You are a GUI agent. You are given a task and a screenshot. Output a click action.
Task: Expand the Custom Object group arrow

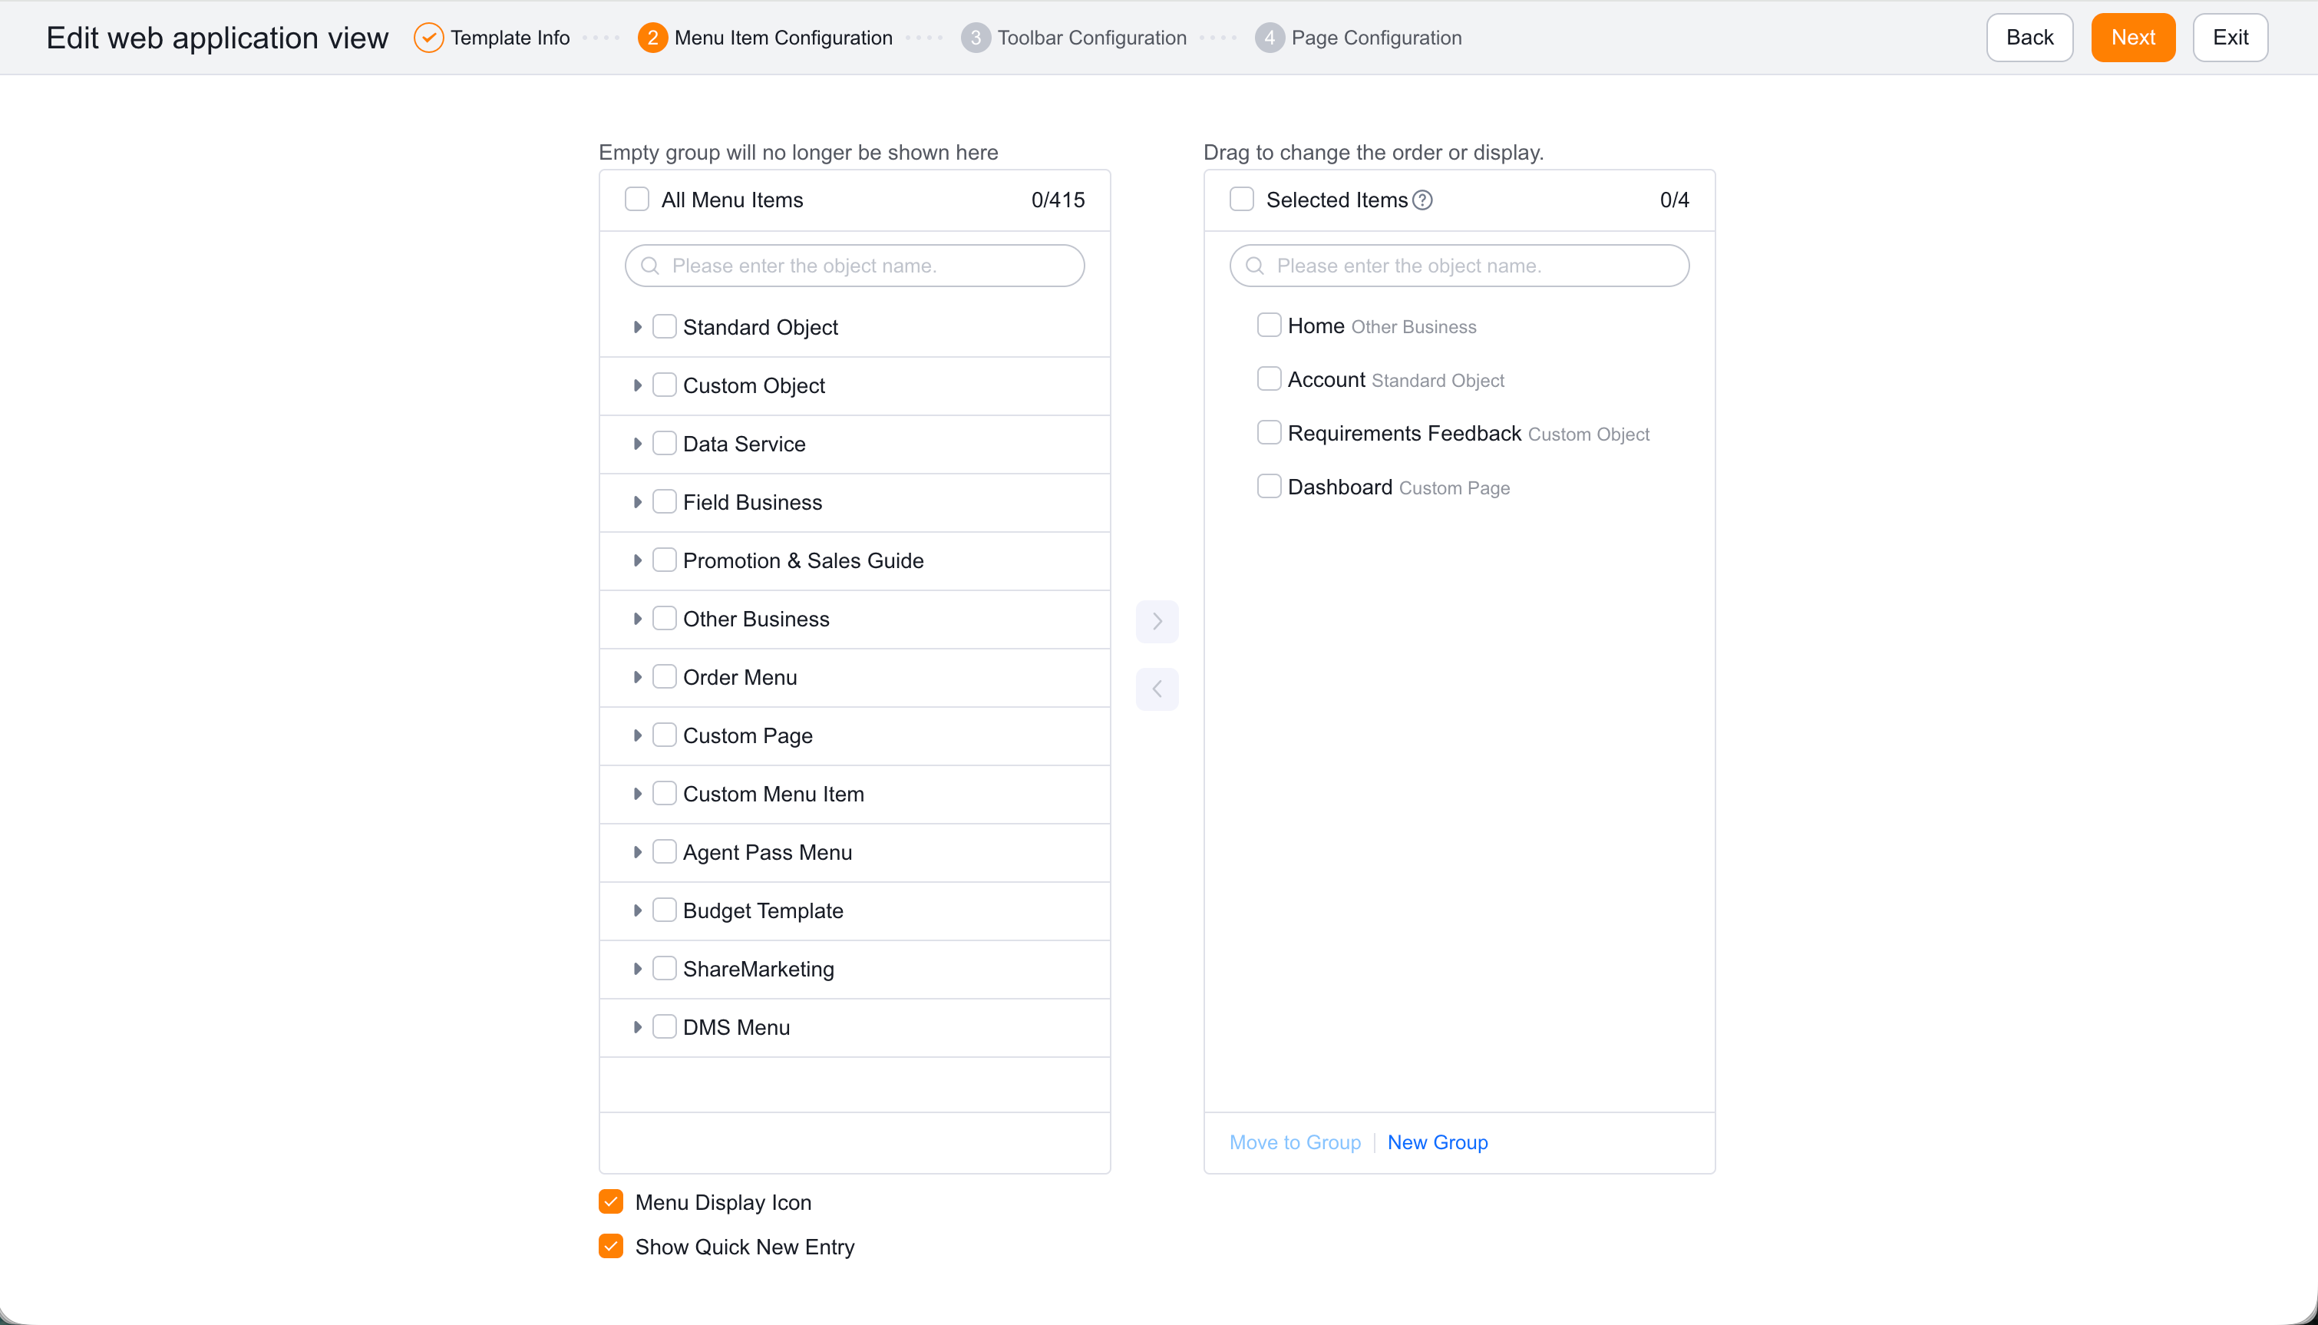click(637, 385)
